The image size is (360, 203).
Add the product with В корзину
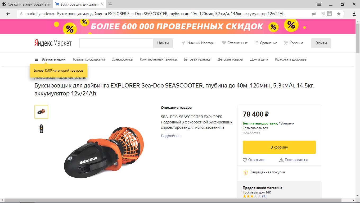coord(279,147)
